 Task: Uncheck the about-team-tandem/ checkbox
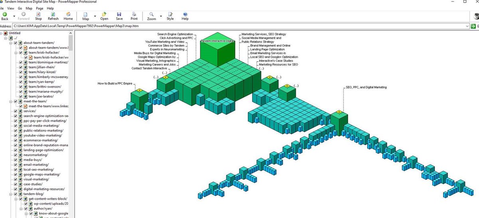(16, 43)
